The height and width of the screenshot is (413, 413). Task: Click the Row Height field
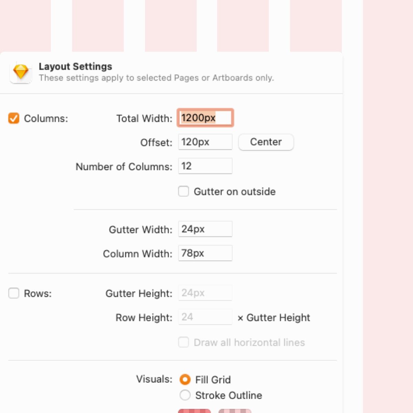(x=205, y=317)
